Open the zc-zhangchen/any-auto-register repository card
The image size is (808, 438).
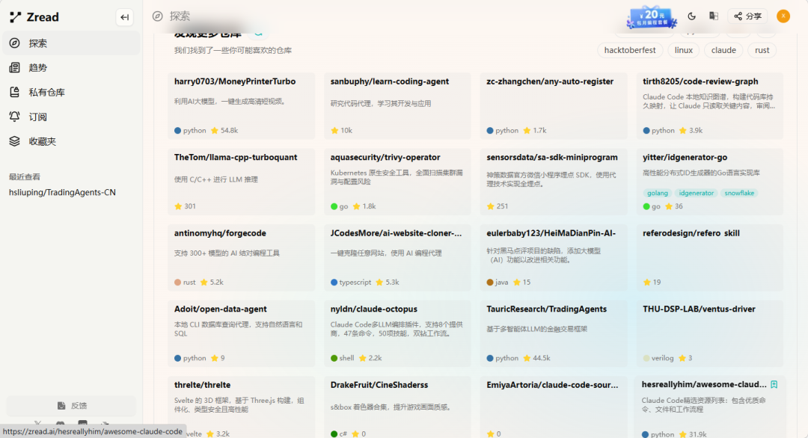coord(554,106)
